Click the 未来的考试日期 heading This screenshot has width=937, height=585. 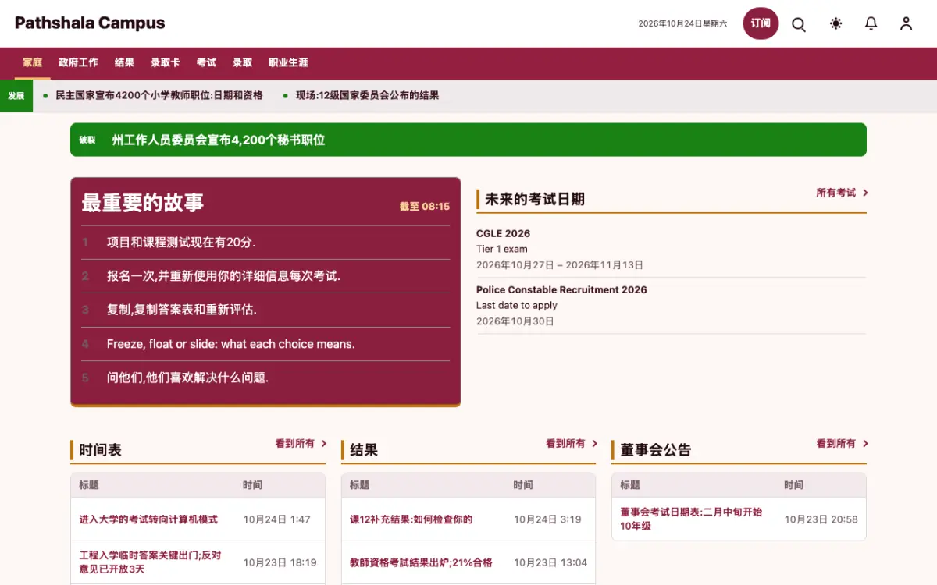[x=535, y=199]
